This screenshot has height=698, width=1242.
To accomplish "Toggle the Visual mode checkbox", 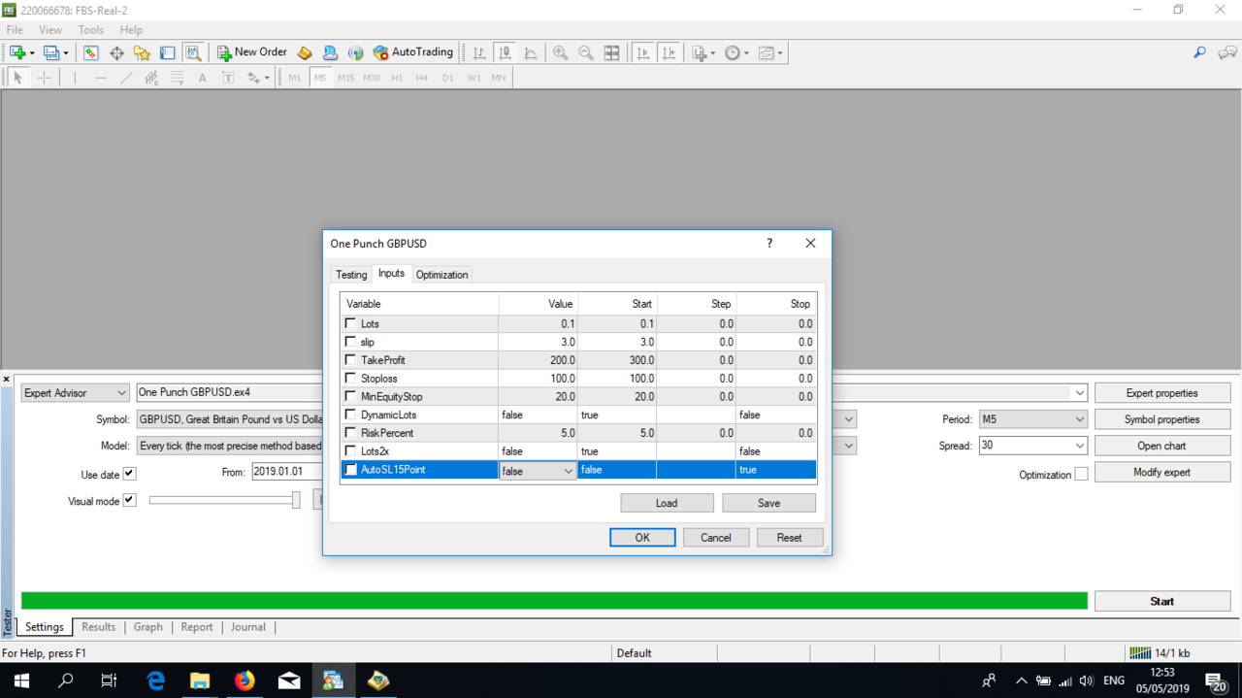I will (x=129, y=501).
